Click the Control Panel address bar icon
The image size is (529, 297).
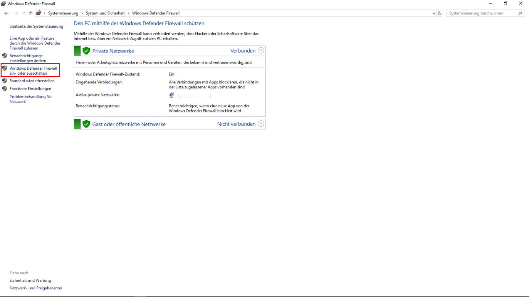(x=39, y=13)
